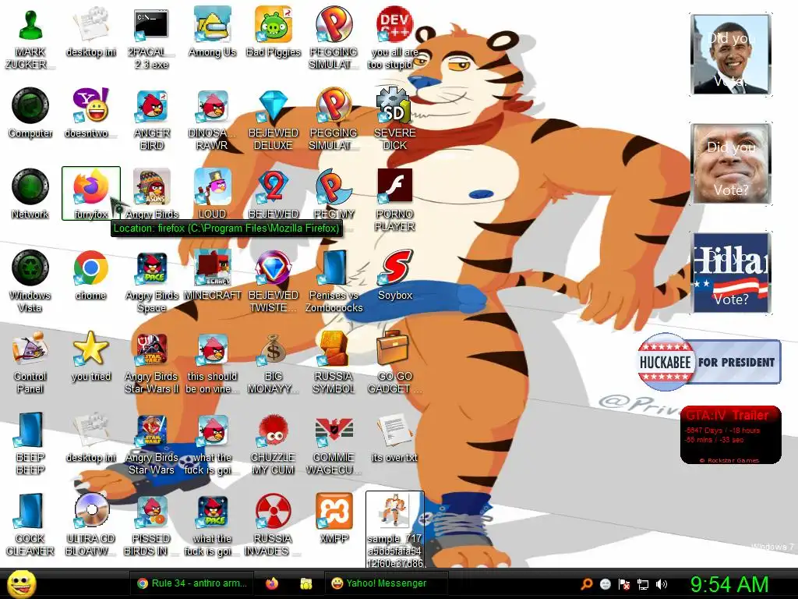Select the RUSSIA SYMBOL icon
Viewport: 798px width, 599px height.
[334, 349]
